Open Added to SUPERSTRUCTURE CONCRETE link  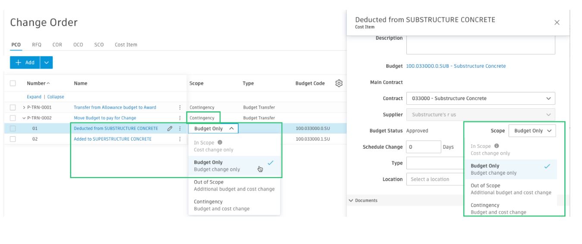[x=113, y=139]
